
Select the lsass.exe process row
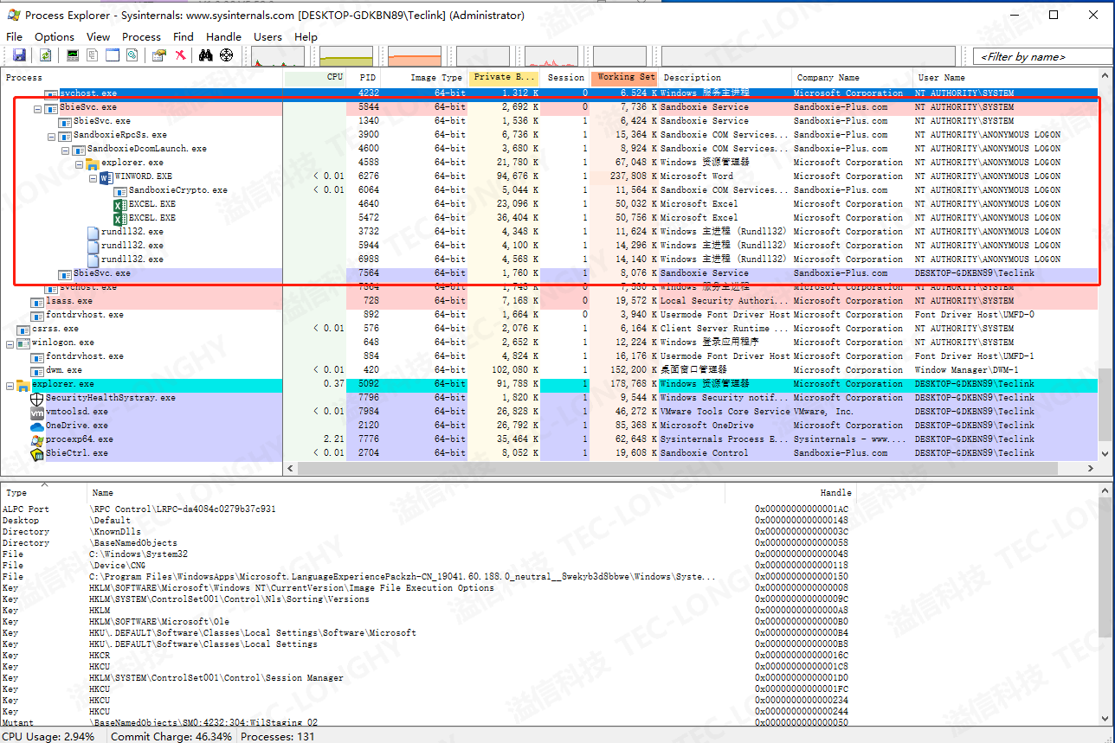click(x=551, y=301)
